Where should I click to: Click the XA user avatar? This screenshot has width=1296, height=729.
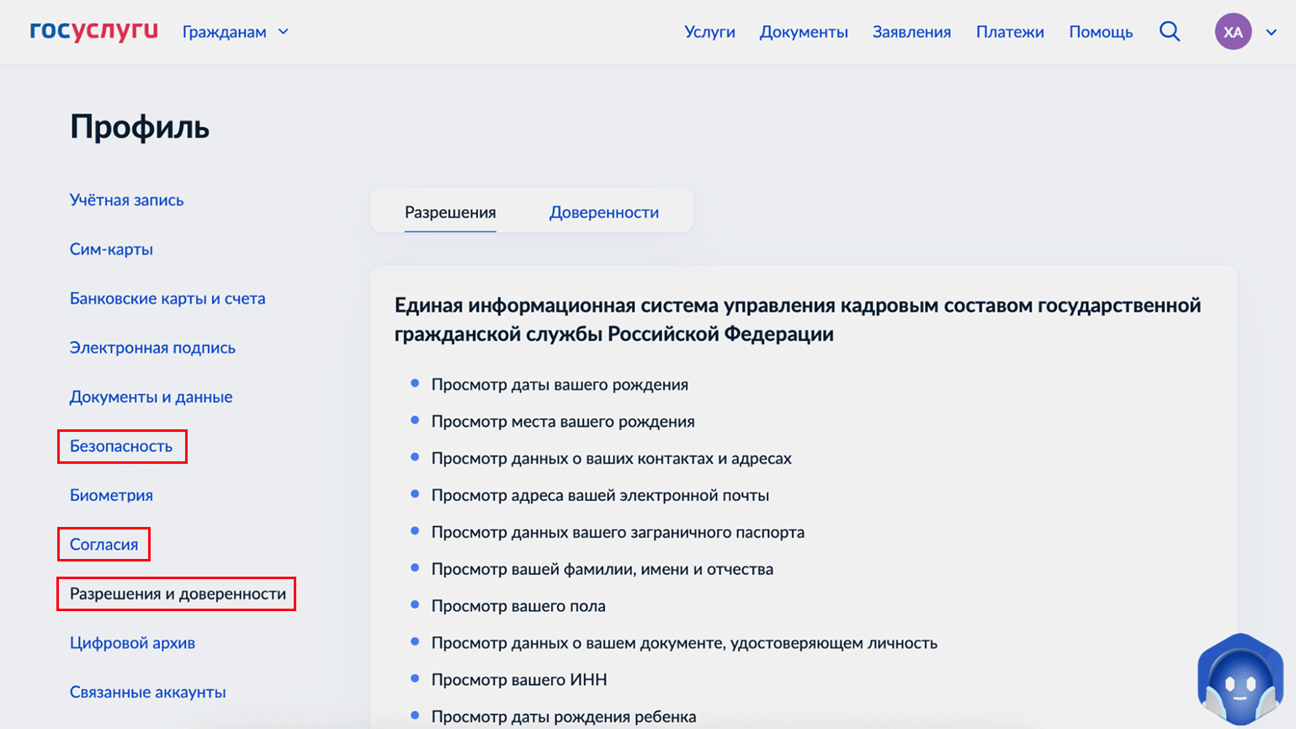(1232, 32)
